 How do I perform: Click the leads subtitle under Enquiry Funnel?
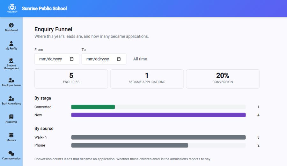(92, 36)
